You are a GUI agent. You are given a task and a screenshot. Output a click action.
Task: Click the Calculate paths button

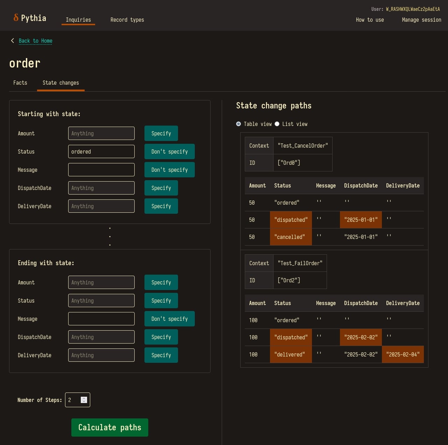point(110,428)
